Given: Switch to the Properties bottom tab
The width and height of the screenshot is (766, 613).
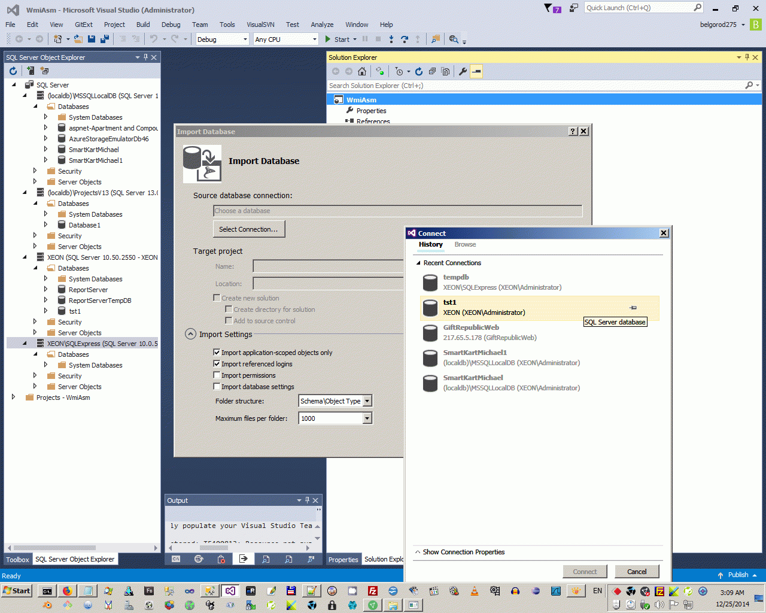Looking at the screenshot, I should click(344, 560).
